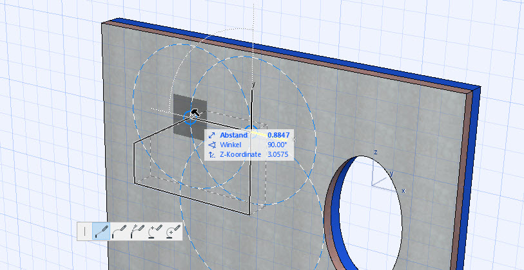The height and width of the screenshot is (270, 524).
Task: Choose the arc with plus sign inside the curve
Action: click(173, 231)
